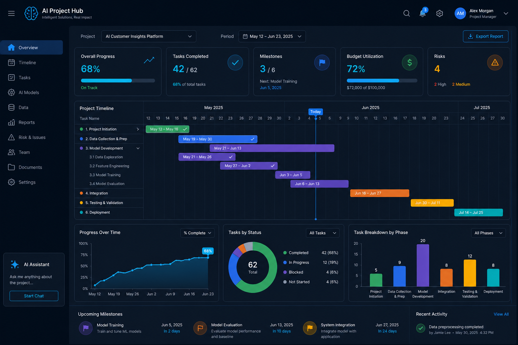The image size is (518, 345).
Task: Go to Overview in the sidebar
Action: (x=31, y=48)
